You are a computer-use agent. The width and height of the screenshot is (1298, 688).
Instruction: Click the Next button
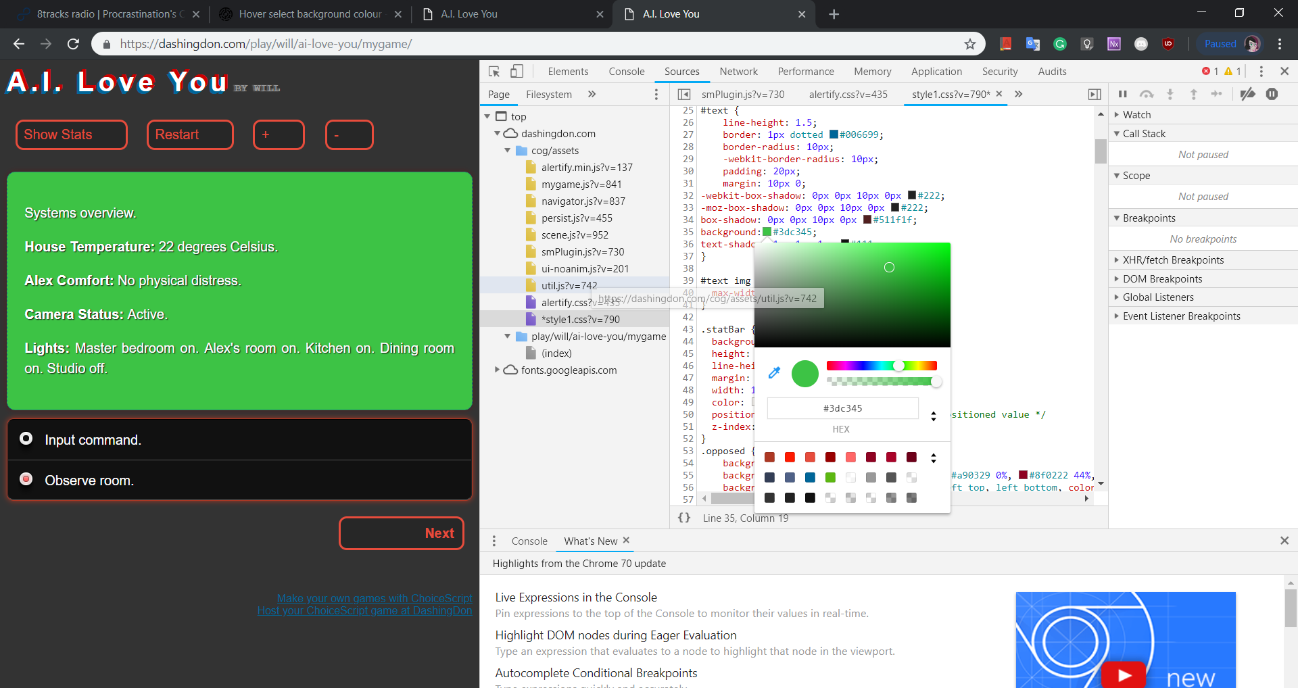point(402,533)
